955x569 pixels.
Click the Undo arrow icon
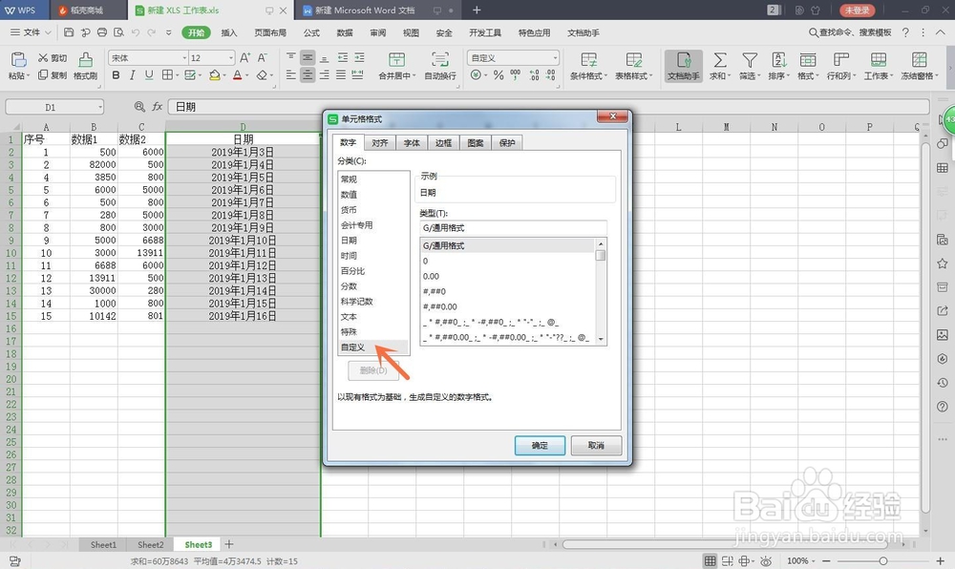[x=136, y=32]
